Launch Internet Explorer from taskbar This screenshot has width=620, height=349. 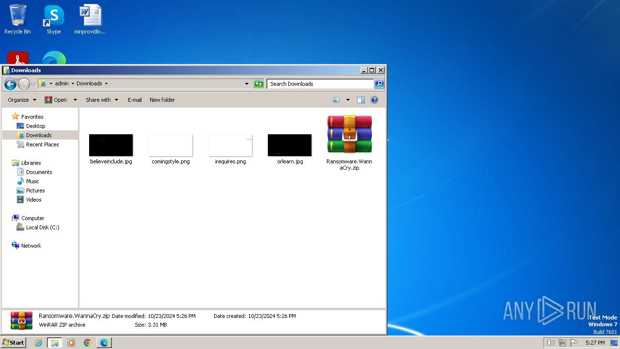pyautogui.click(x=38, y=343)
